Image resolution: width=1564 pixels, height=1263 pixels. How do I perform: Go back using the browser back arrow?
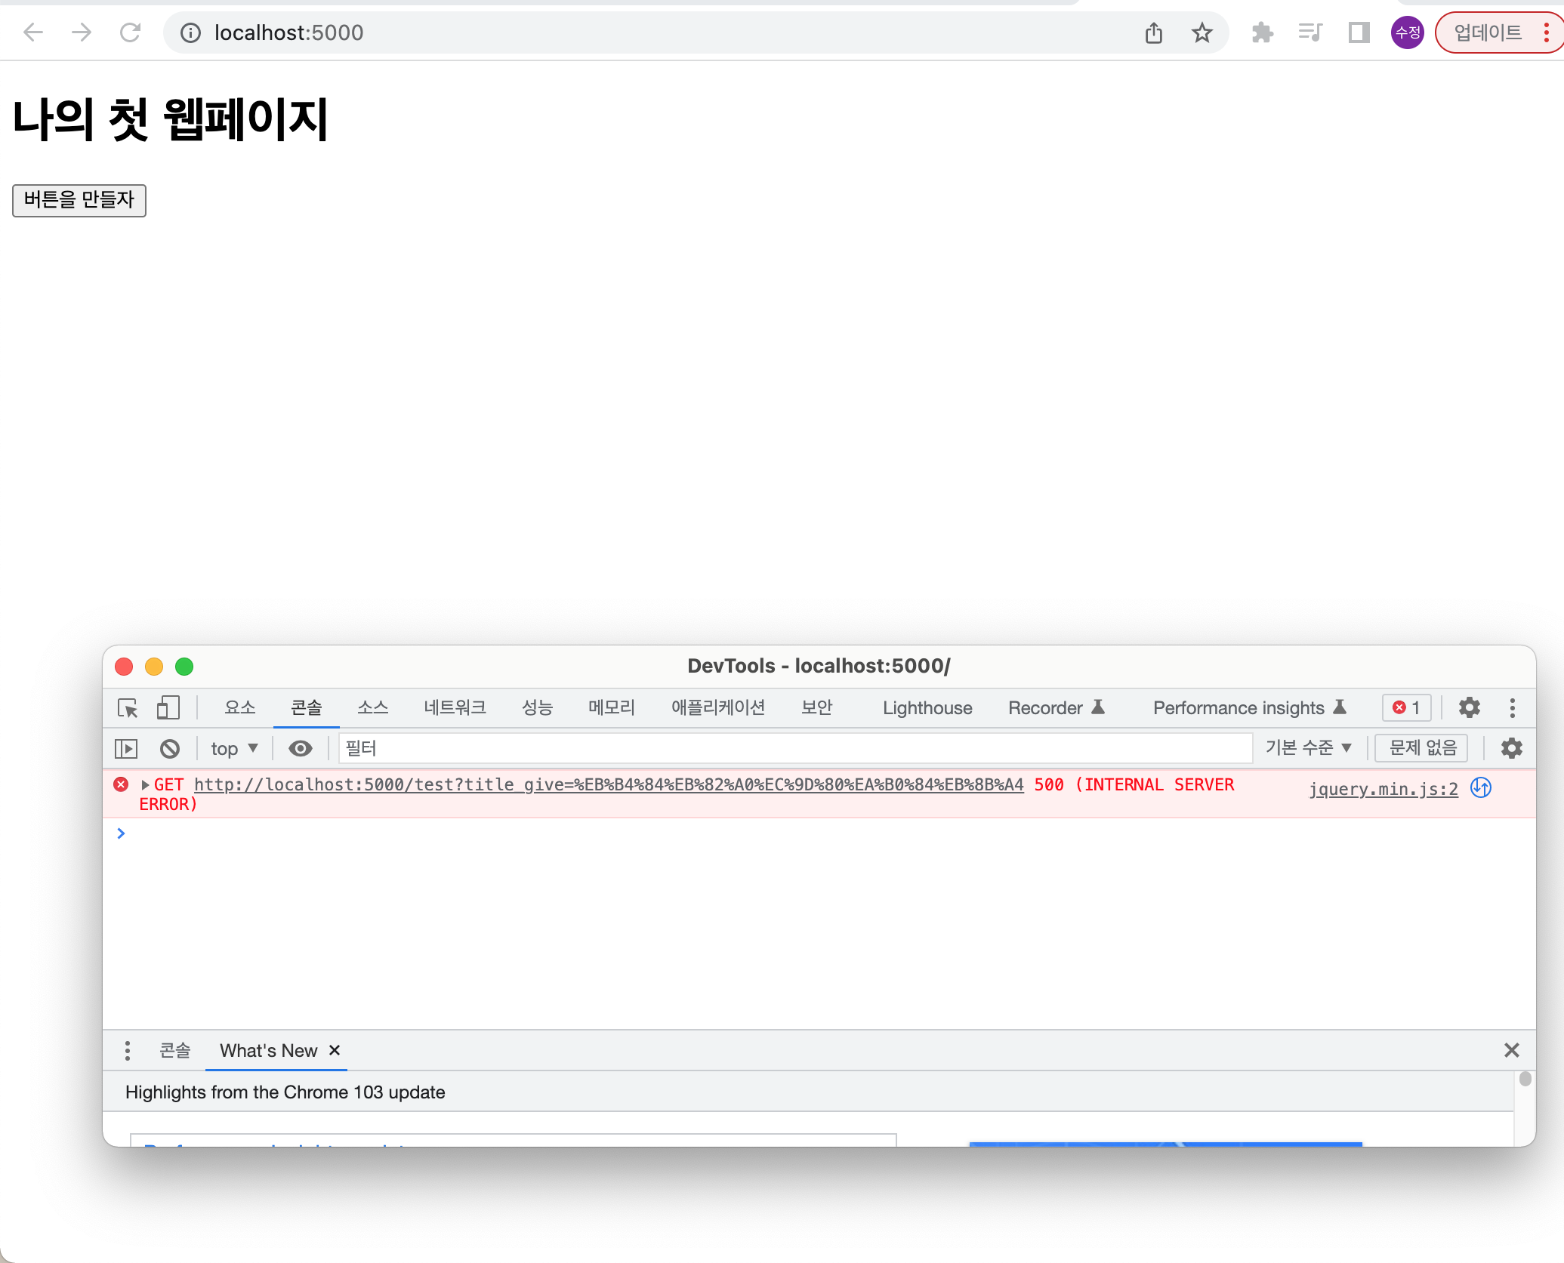32,32
